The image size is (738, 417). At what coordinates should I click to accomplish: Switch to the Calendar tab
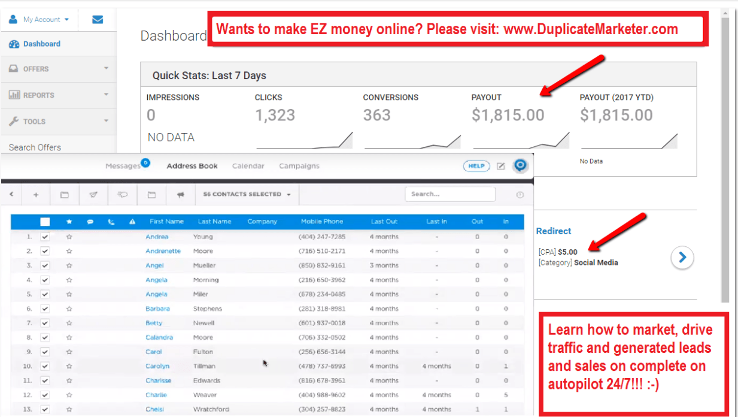pyautogui.click(x=248, y=166)
